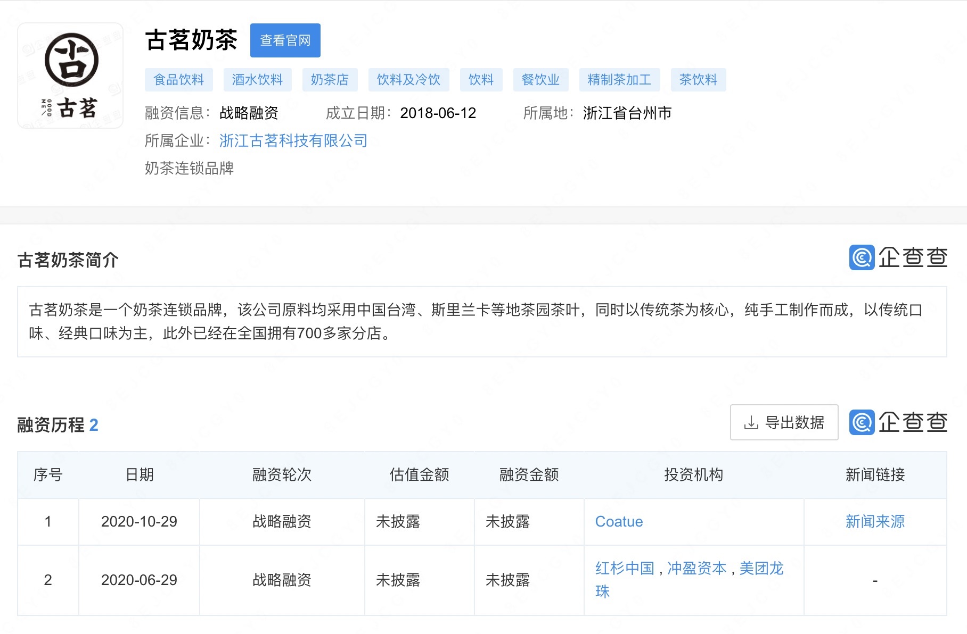
Task: Open the 冲盈资本 investor link
Action: click(x=697, y=568)
